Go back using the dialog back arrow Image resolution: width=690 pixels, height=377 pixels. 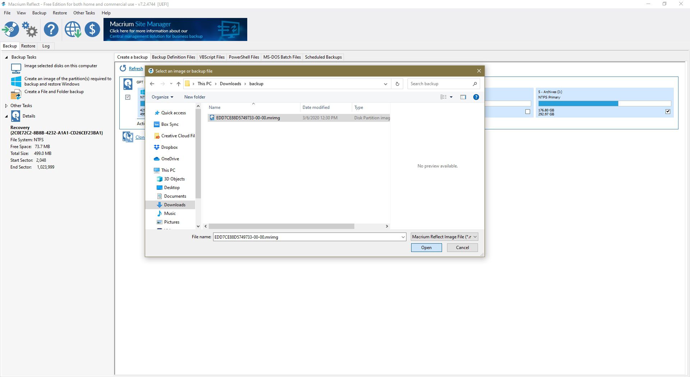[152, 84]
